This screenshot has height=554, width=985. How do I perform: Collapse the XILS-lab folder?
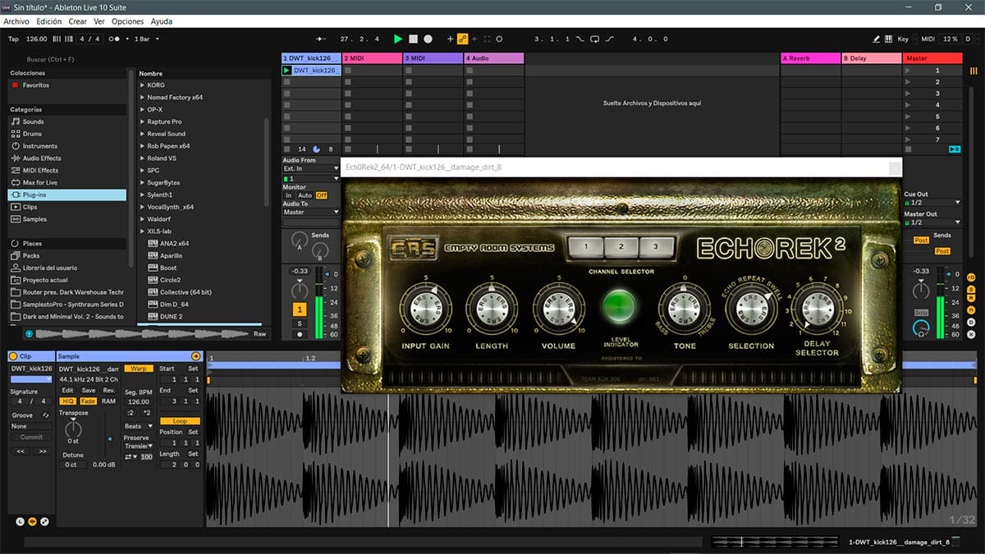(142, 231)
